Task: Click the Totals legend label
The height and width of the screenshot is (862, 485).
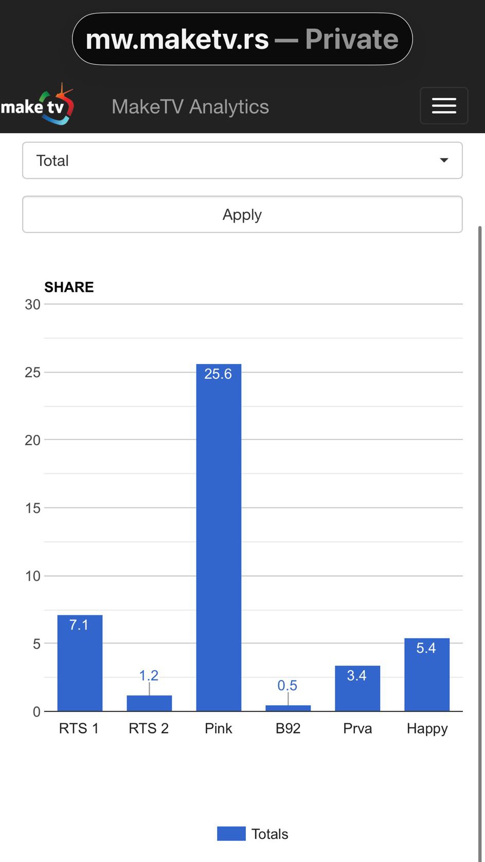Action: click(x=270, y=834)
